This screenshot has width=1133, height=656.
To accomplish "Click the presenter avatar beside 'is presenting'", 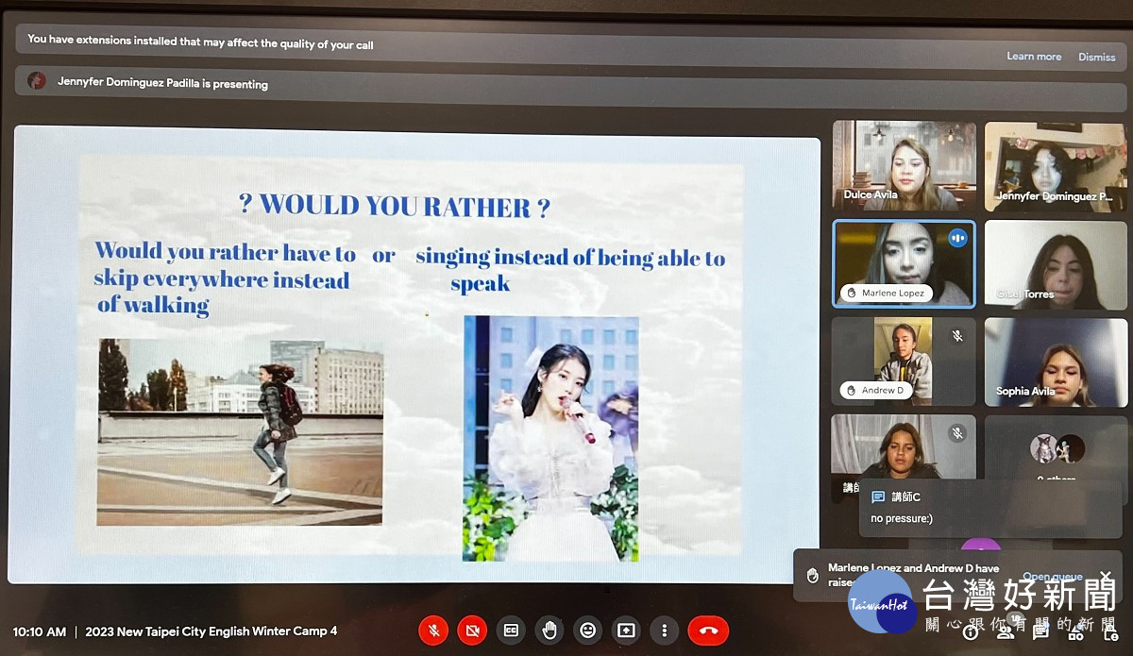I will [37, 81].
